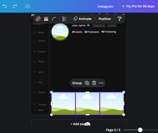This screenshot has height=133, width=158.
Task: Click the circular profile picture
Action: (60, 32)
